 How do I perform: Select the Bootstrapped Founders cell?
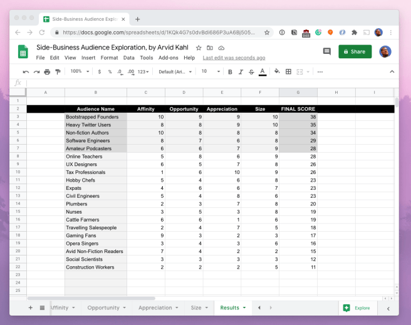coord(96,117)
